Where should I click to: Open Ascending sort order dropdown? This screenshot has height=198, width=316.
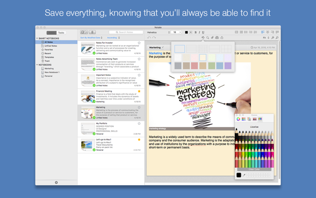click(x=114, y=38)
